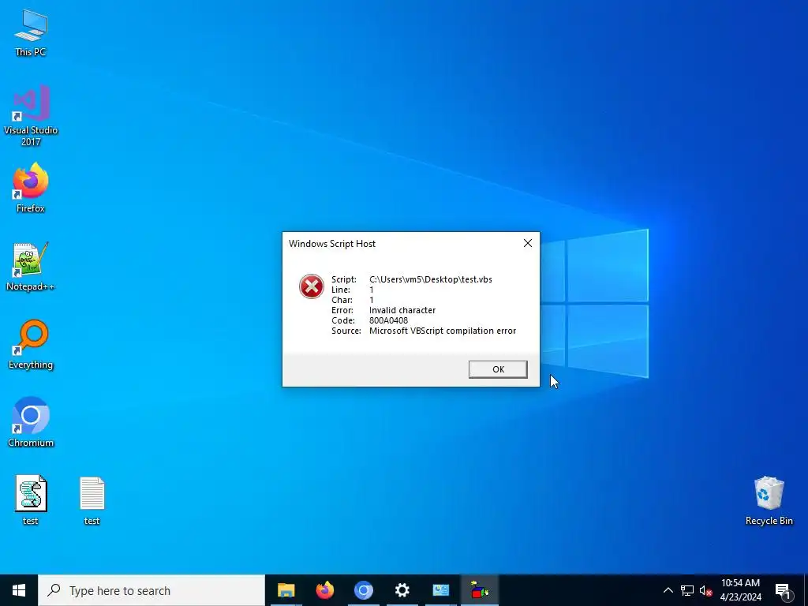808x606 pixels.
Task: Show hidden system tray icons
Action: [x=668, y=590]
